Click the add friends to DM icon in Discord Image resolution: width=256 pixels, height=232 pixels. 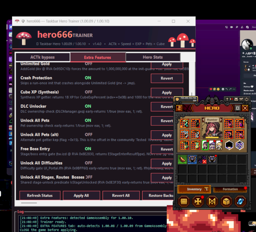pos(242,27)
